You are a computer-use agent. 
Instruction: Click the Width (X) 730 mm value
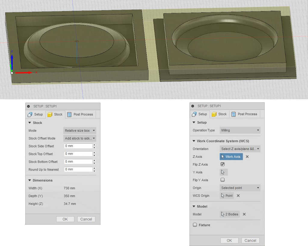pos(69,188)
